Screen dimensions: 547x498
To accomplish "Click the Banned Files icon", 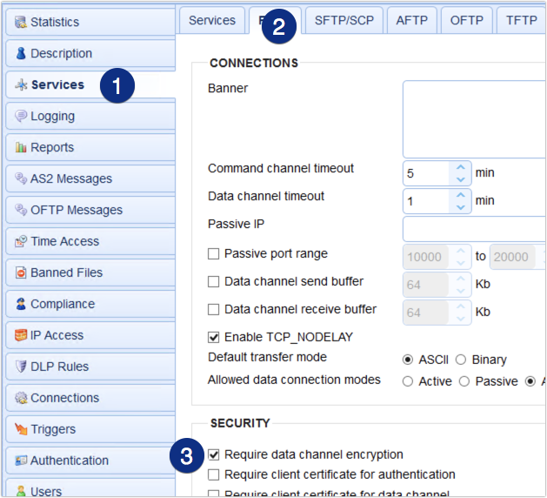I will (x=21, y=273).
